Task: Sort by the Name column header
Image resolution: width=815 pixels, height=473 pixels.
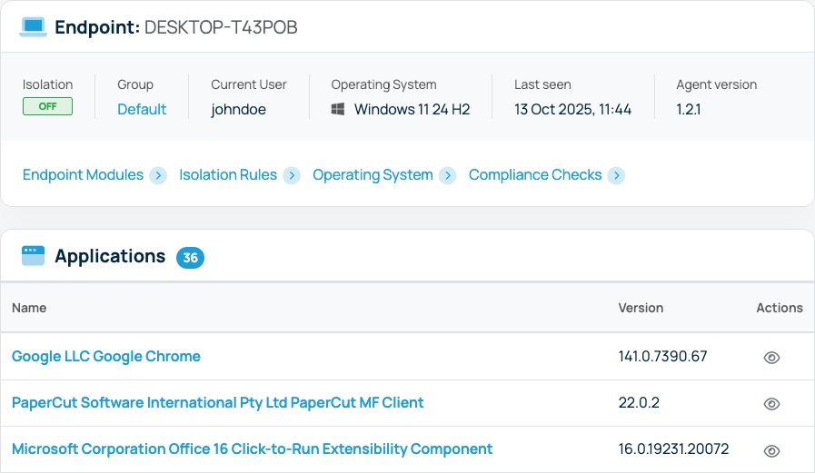Action: click(x=29, y=308)
